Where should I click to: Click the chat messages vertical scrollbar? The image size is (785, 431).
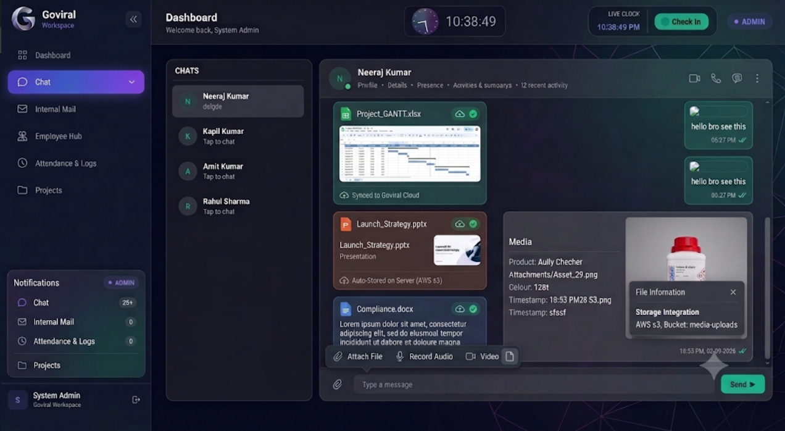[768, 287]
